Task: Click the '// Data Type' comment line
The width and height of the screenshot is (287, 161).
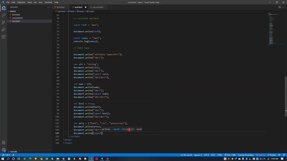Action: (x=82, y=48)
